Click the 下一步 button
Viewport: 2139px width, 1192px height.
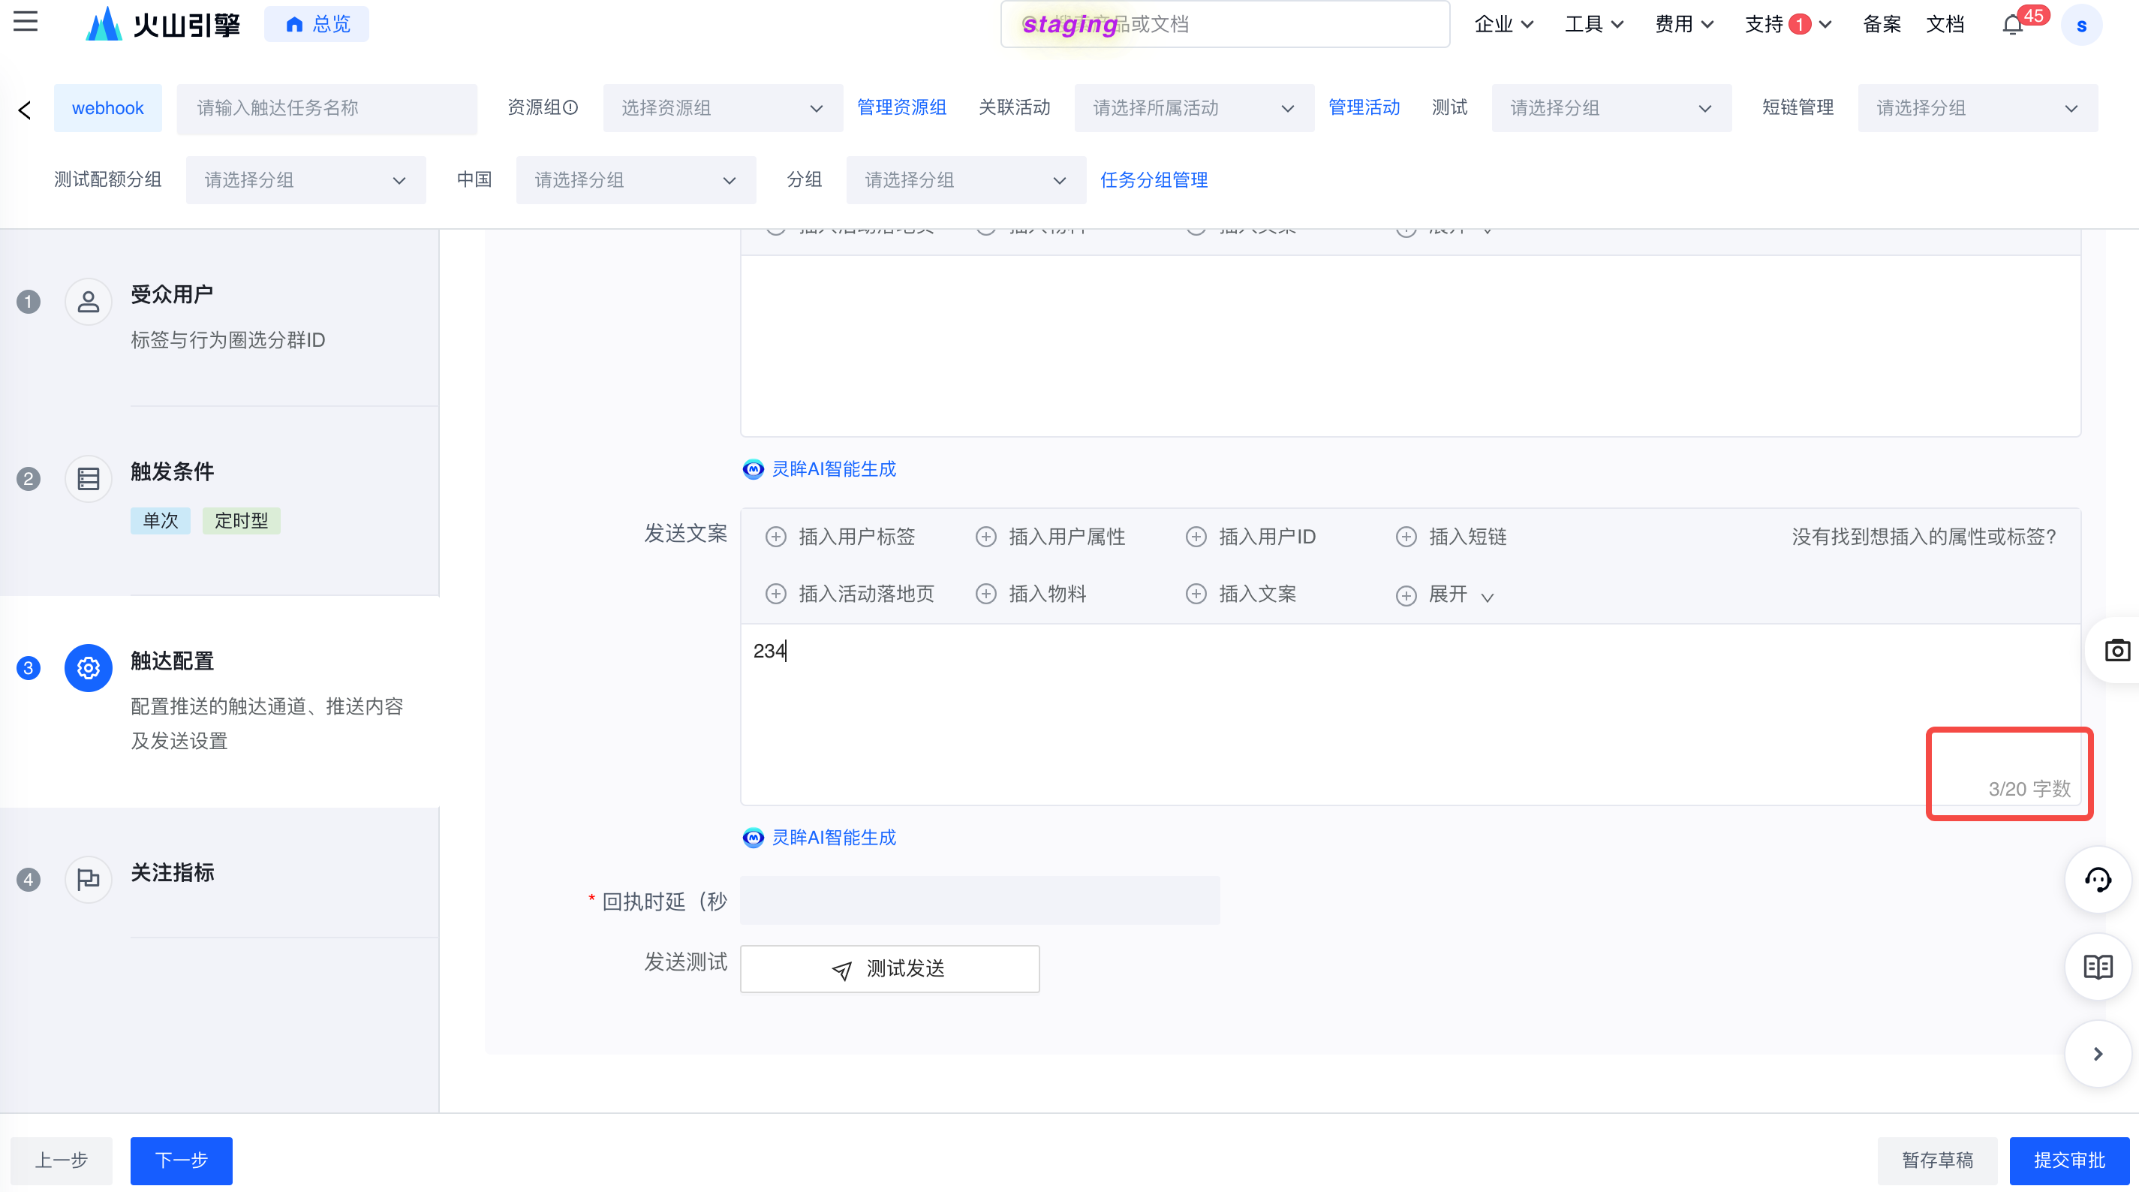click(181, 1161)
